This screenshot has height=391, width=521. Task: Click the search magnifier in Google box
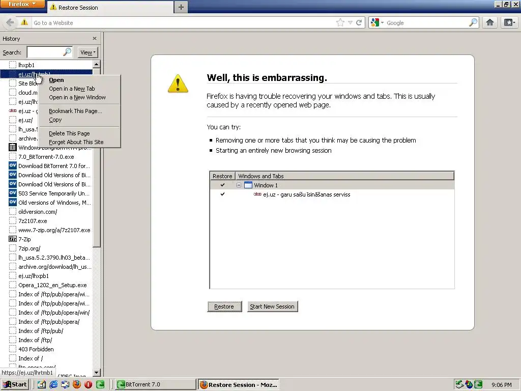pyautogui.click(x=473, y=22)
